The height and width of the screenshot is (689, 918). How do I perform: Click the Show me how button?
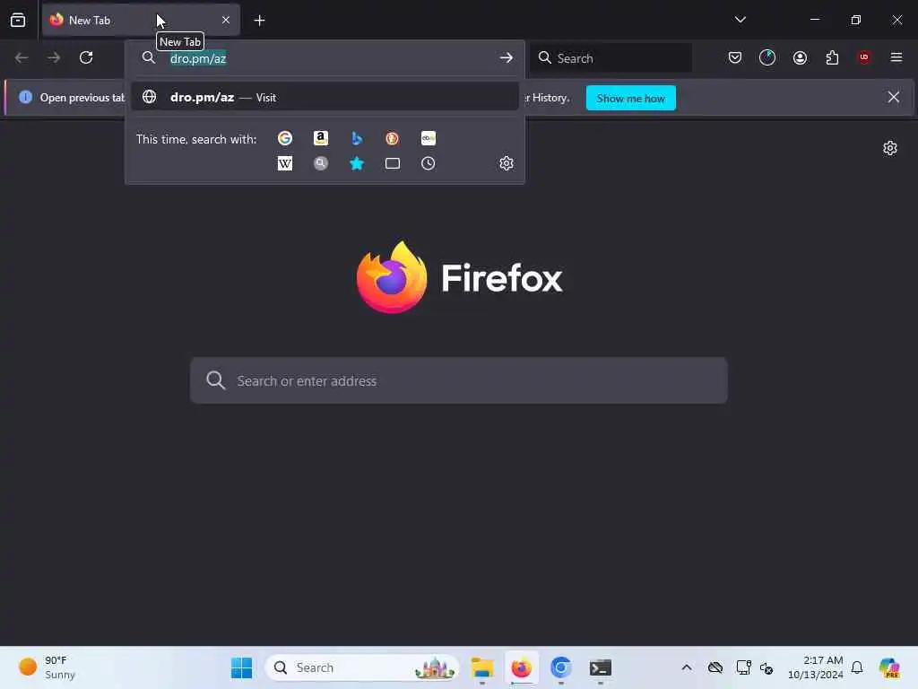point(630,98)
